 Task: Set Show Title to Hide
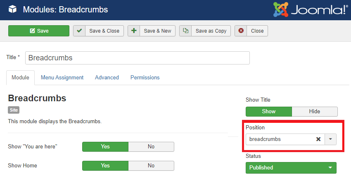point(315,111)
